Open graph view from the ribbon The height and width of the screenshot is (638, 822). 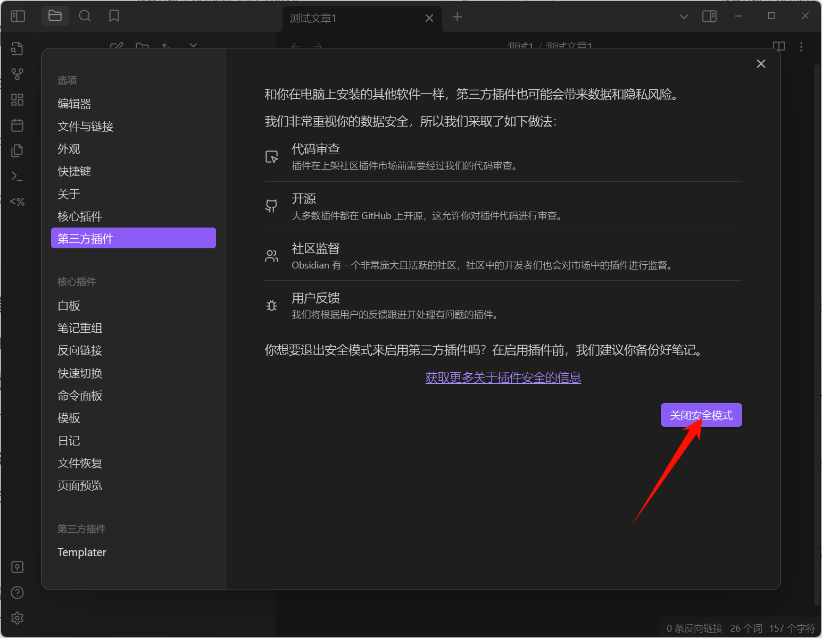[x=17, y=74]
